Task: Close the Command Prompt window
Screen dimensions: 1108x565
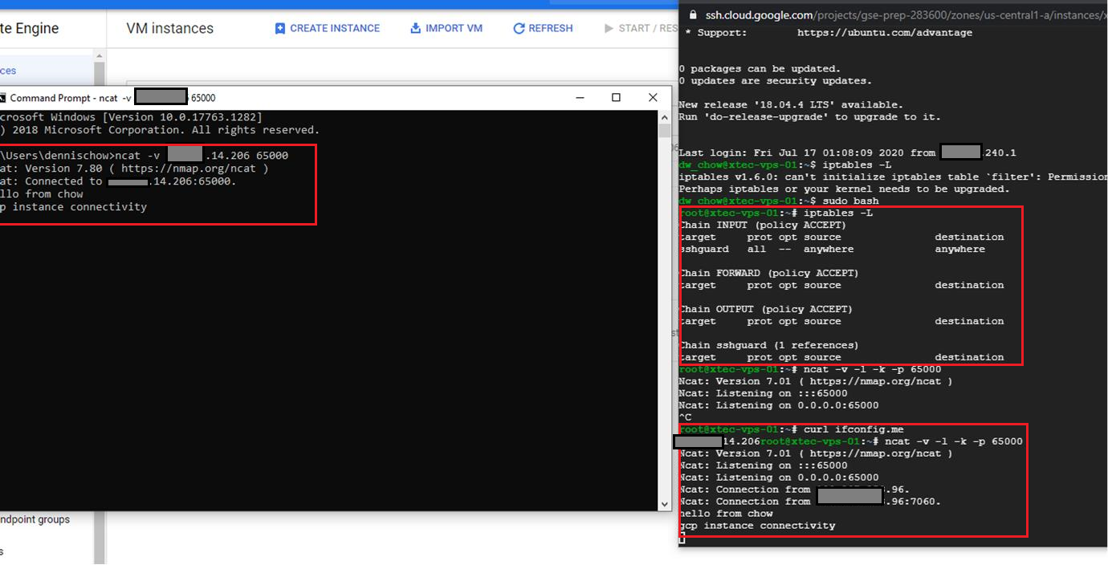Action: coord(653,97)
